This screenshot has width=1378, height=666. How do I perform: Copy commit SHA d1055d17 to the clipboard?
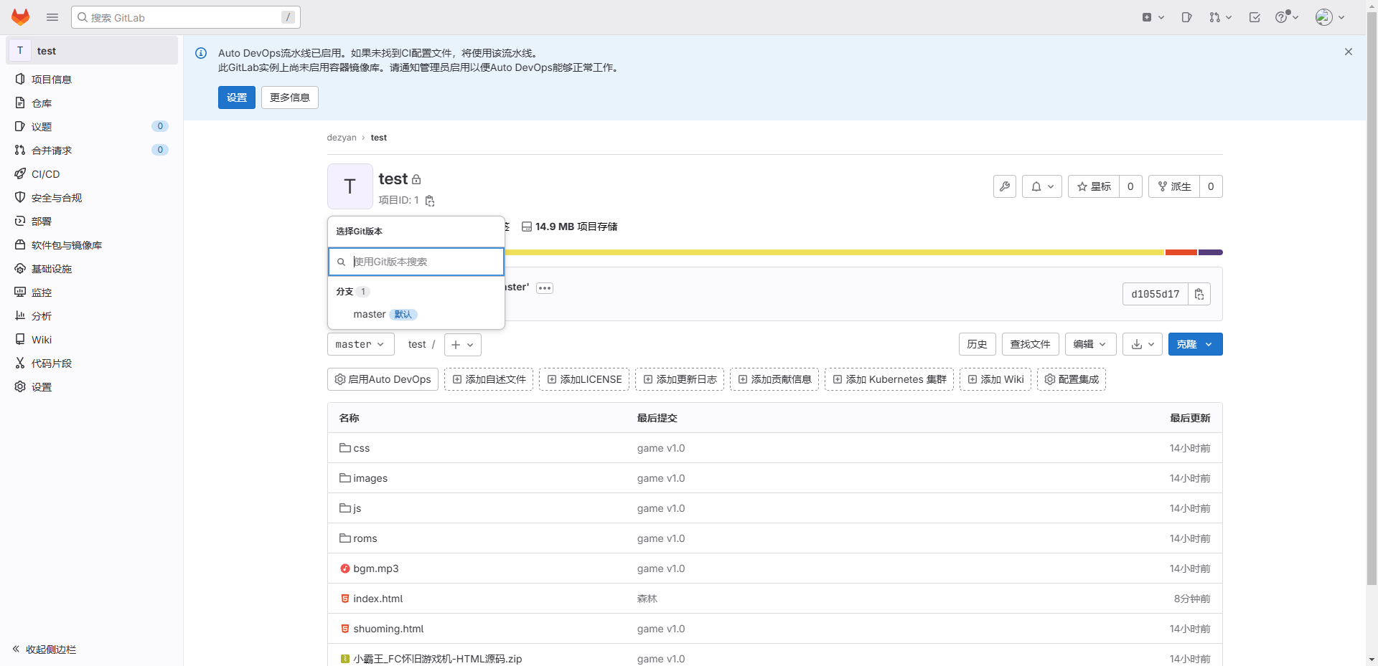point(1199,294)
